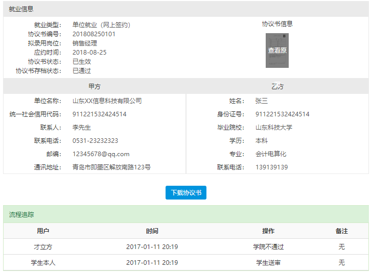This screenshot has height=273, width=372.
Task: Click agreement number 201808250101
Action: [x=94, y=34]
